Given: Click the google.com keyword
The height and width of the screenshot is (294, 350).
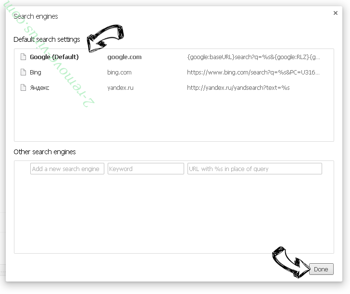Looking at the screenshot, I should (x=125, y=57).
